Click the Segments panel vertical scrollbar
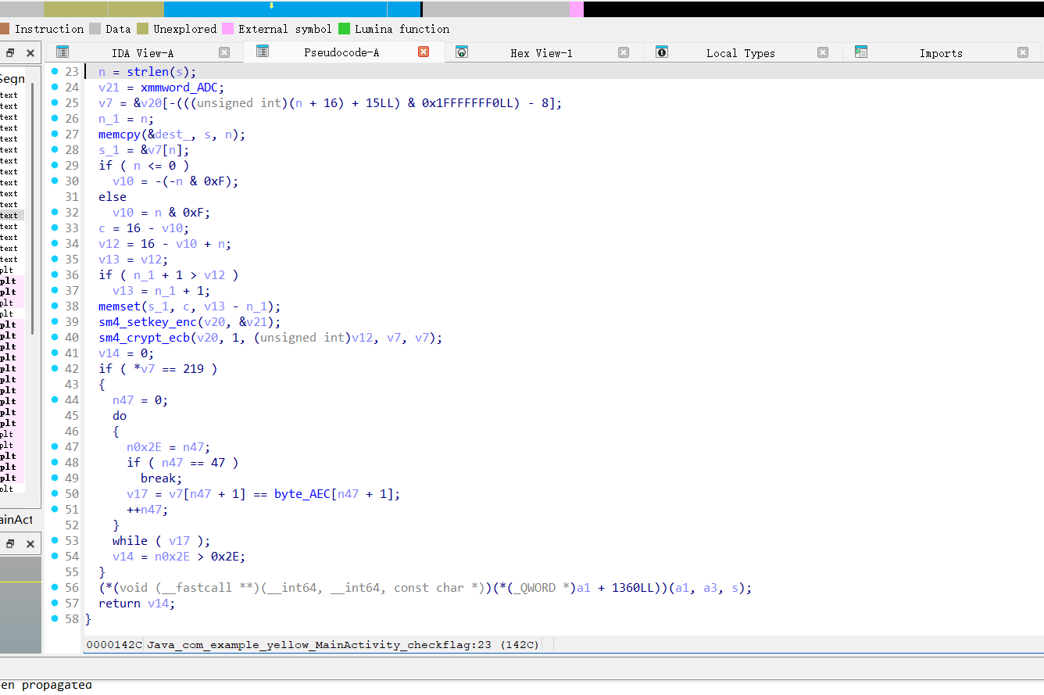 pyautogui.click(x=32, y=207)
